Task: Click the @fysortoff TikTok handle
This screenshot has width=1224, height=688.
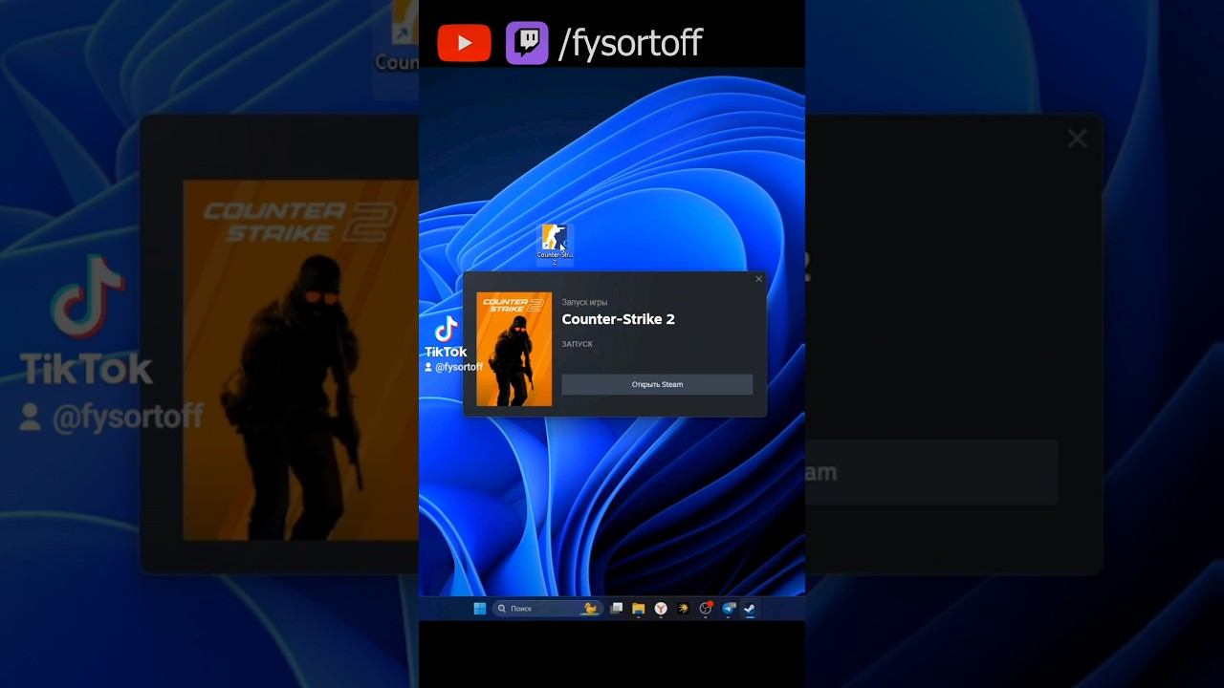Action: pyautogui.click(x=458, y=367)
